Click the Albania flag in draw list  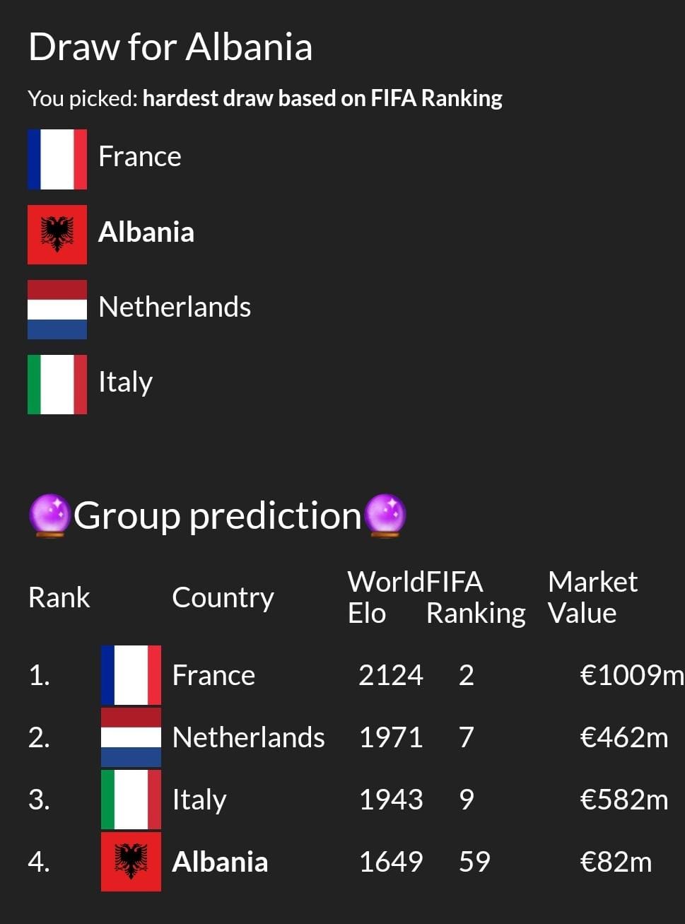tap(57, 235)
